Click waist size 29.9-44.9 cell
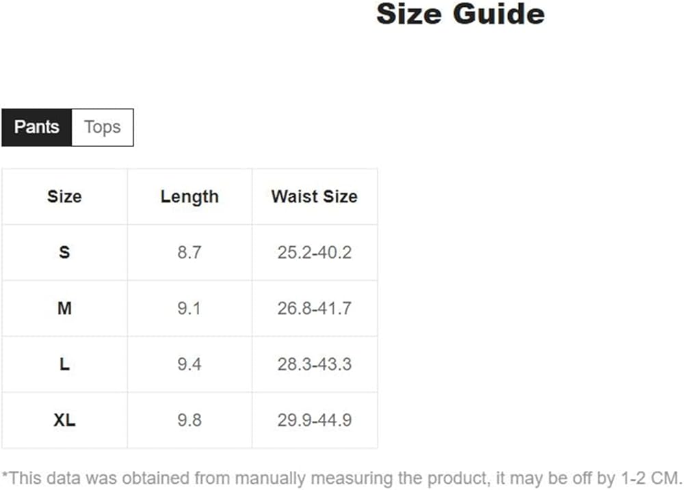The height and width of the screenshot is (490, 684). [x=314, y=420]
